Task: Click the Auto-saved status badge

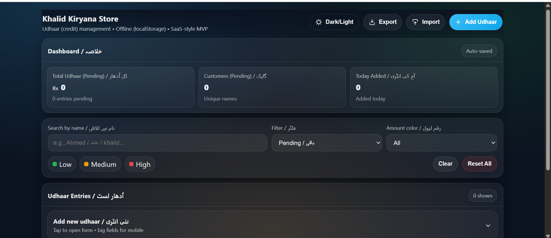Action: pos(479,51)
